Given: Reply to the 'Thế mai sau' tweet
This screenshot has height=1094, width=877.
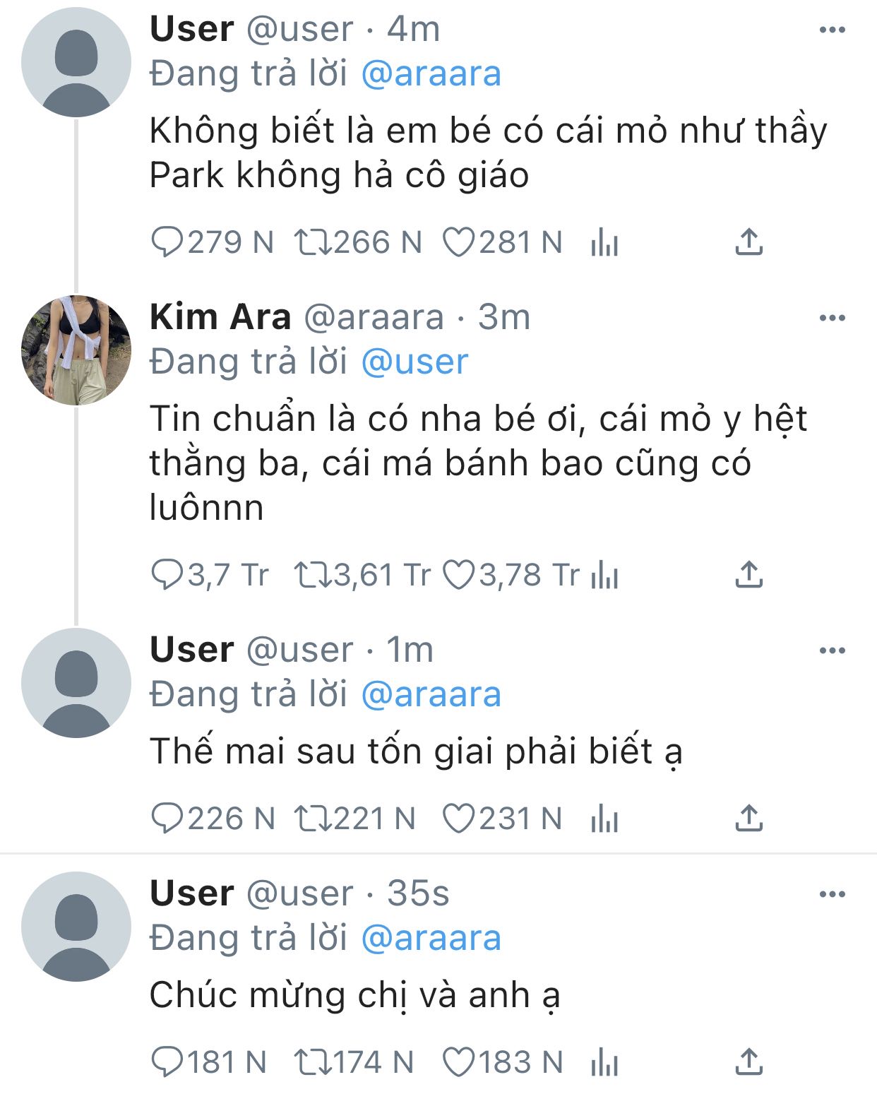Looking at the screenshot, I should pyautogui.click(x=167, y=819).
